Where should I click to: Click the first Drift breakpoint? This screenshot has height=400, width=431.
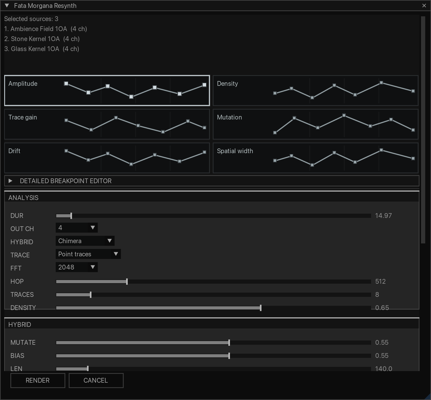click(x=66, y=151)
